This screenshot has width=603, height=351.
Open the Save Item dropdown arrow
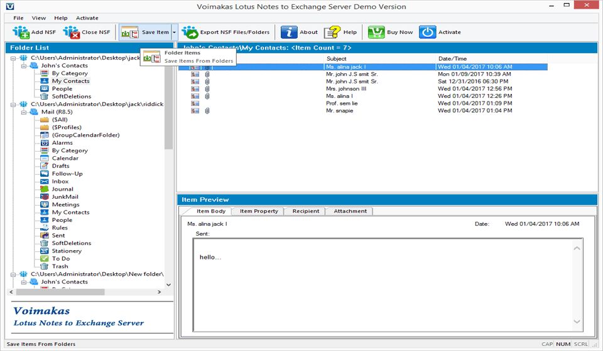coord(174,32)
